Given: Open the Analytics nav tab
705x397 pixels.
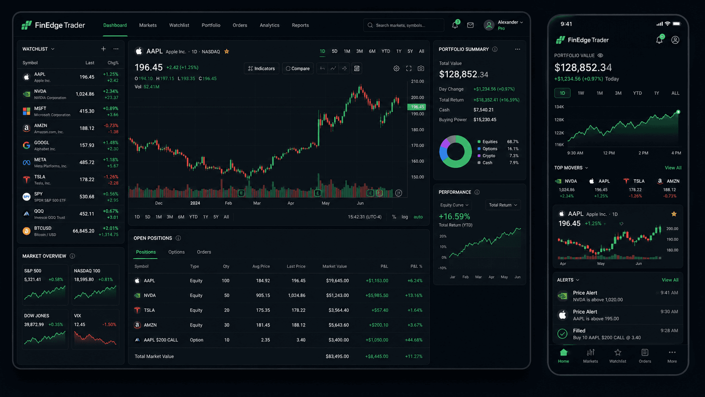Looking at the screenshot, I should pos(269,25).
